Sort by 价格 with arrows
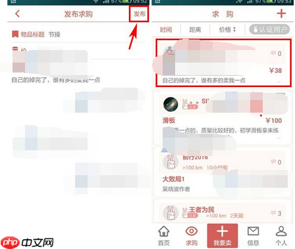Image resolution: width=295 pixels, height=249 pixels. 227,30
